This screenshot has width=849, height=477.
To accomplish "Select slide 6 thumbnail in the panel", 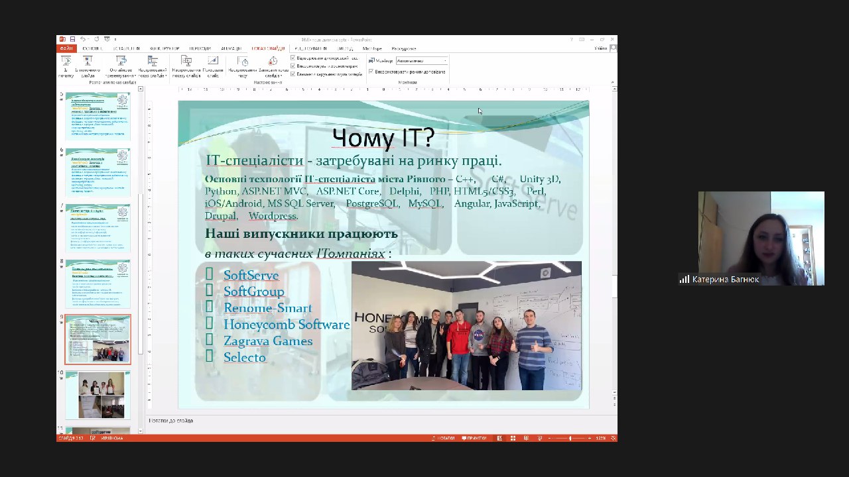I will pos(98,172).
